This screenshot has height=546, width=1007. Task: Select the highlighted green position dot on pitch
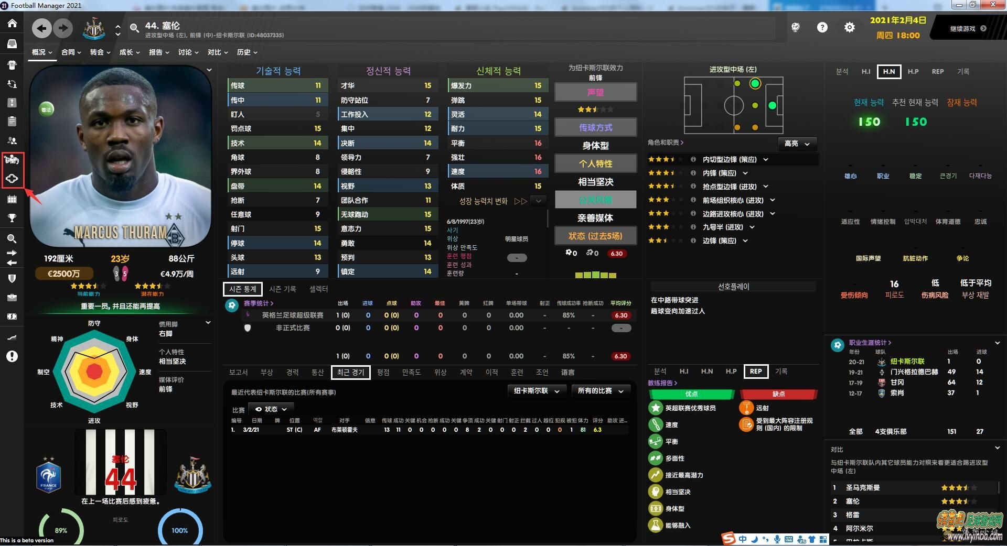[x=755, y=83]
